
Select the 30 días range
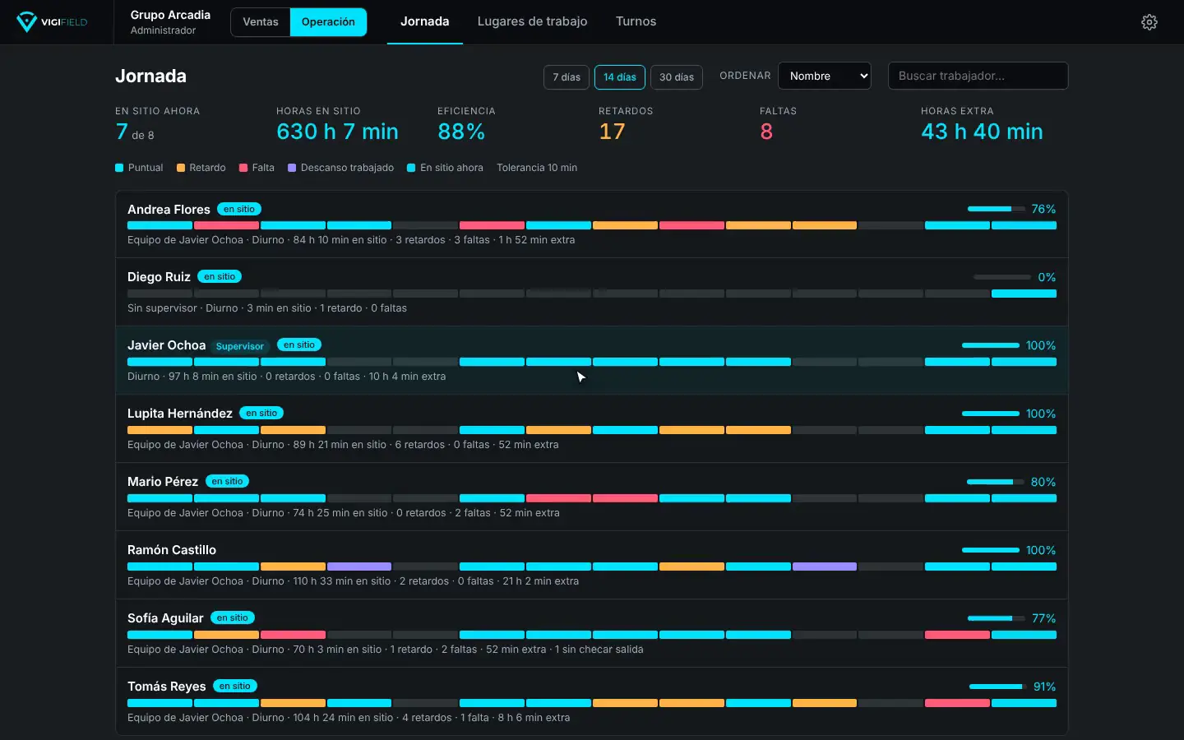click(x=677, y=77)
